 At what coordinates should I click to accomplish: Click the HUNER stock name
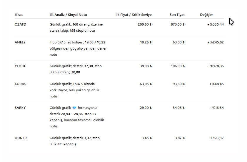[21, 138]
